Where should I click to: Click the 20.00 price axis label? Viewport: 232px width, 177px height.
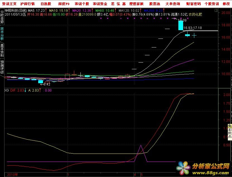point(226,13)
